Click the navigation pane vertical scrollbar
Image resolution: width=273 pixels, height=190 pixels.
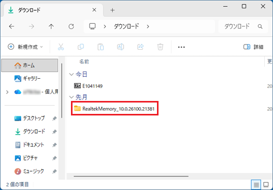62,91
